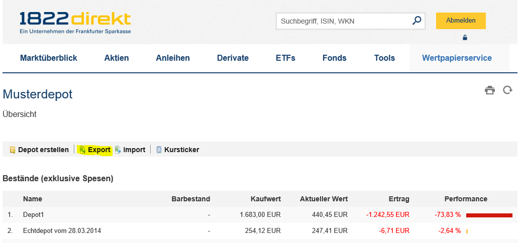Click the print page icon
The image size is (522, 243).
[490, 90]
